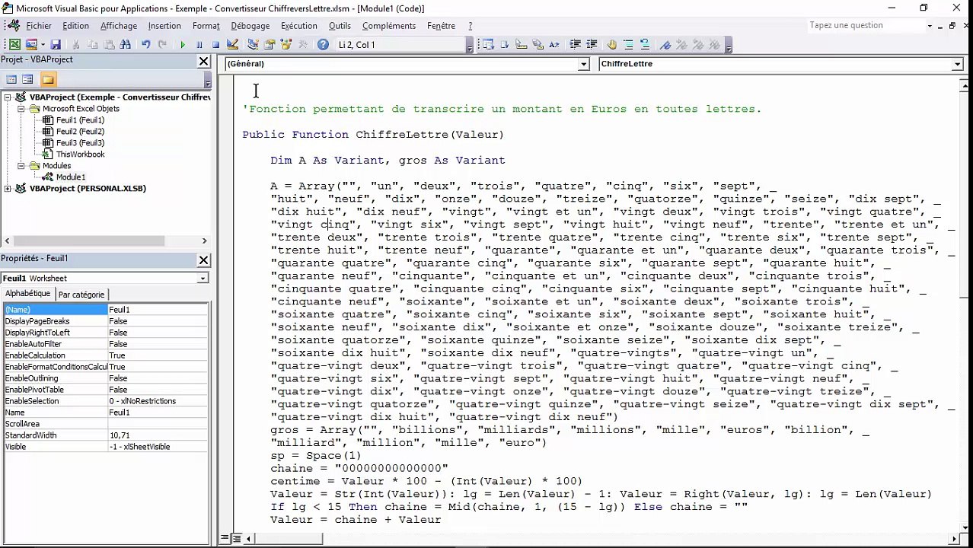Viewport: 973px width, 548px height.
Task: Click the Paste clipboard icon
Action: click(x=109, y=45)
